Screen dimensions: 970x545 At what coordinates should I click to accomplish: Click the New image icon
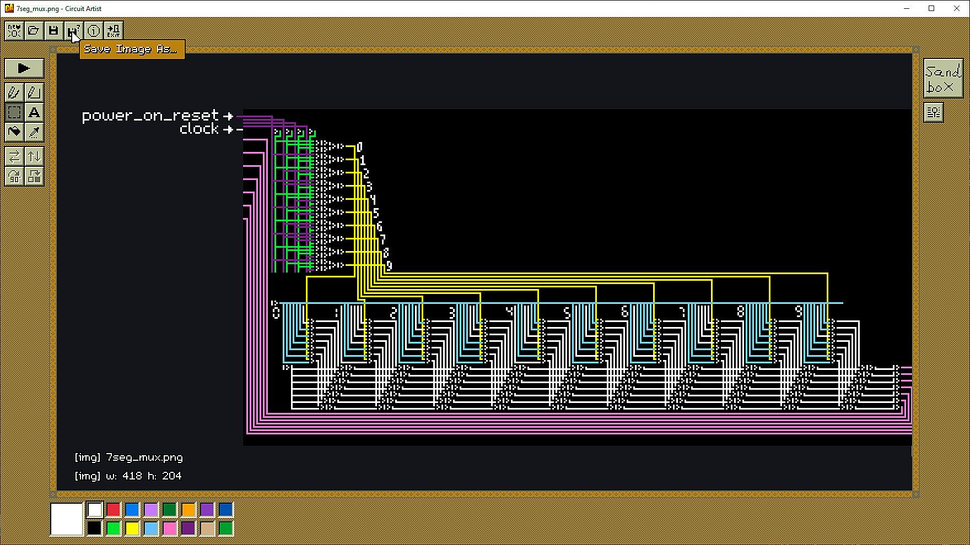coord(14,31)
